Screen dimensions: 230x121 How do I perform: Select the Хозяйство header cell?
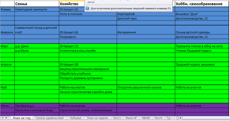click(x=72, y=4)
